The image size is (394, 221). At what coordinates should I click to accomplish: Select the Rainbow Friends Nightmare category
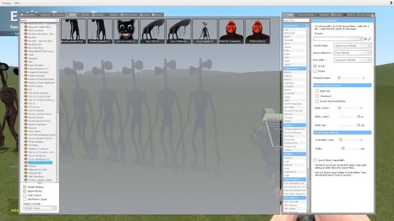click(x=41, y=82)
